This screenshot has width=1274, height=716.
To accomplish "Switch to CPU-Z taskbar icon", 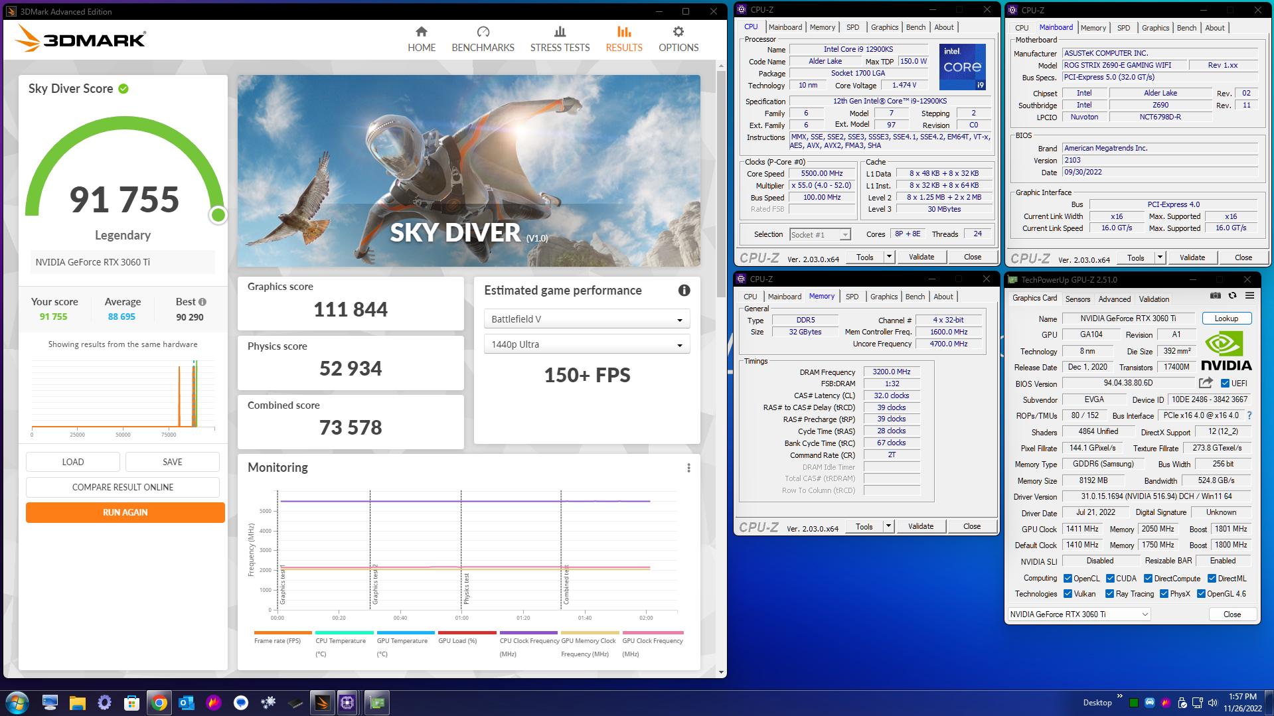I will [x=347, y=702].
